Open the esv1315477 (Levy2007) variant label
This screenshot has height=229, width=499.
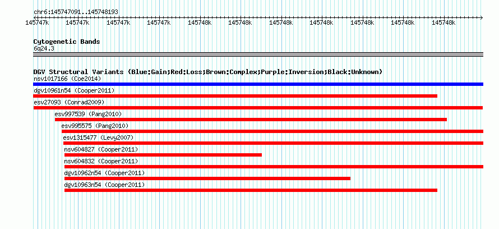click(98, 138)
